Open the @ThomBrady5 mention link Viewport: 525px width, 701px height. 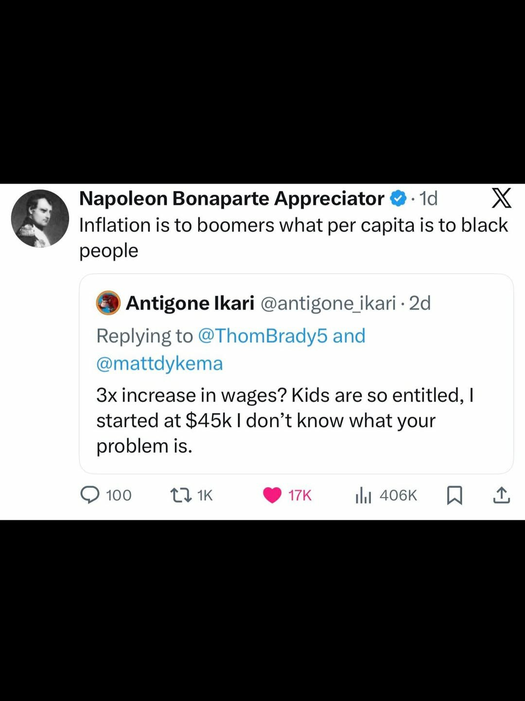pos(263,336)
